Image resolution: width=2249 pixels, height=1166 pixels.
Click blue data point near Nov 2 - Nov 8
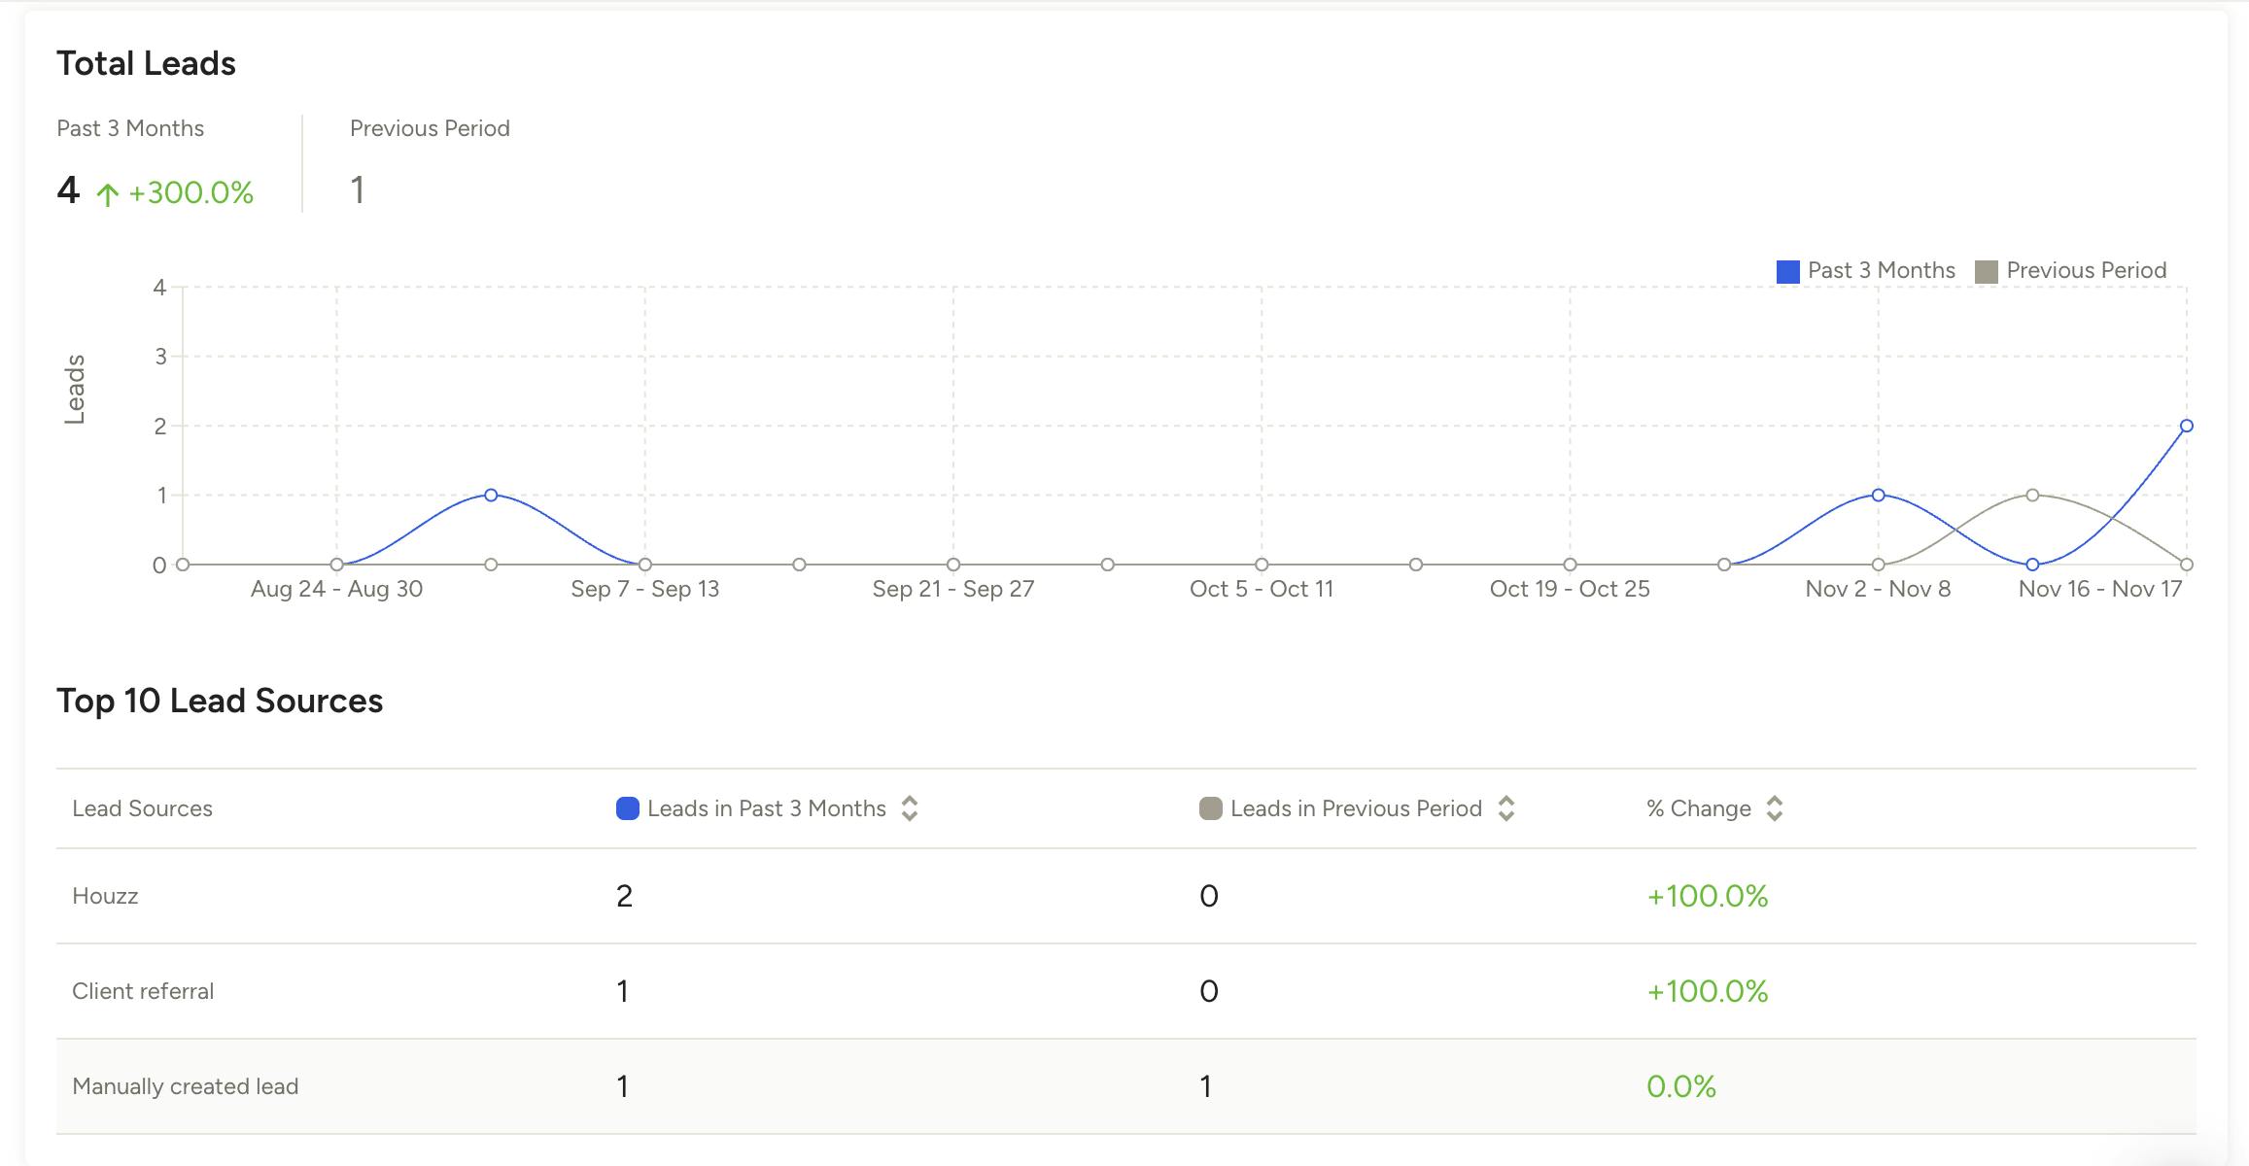(1878, 496)
